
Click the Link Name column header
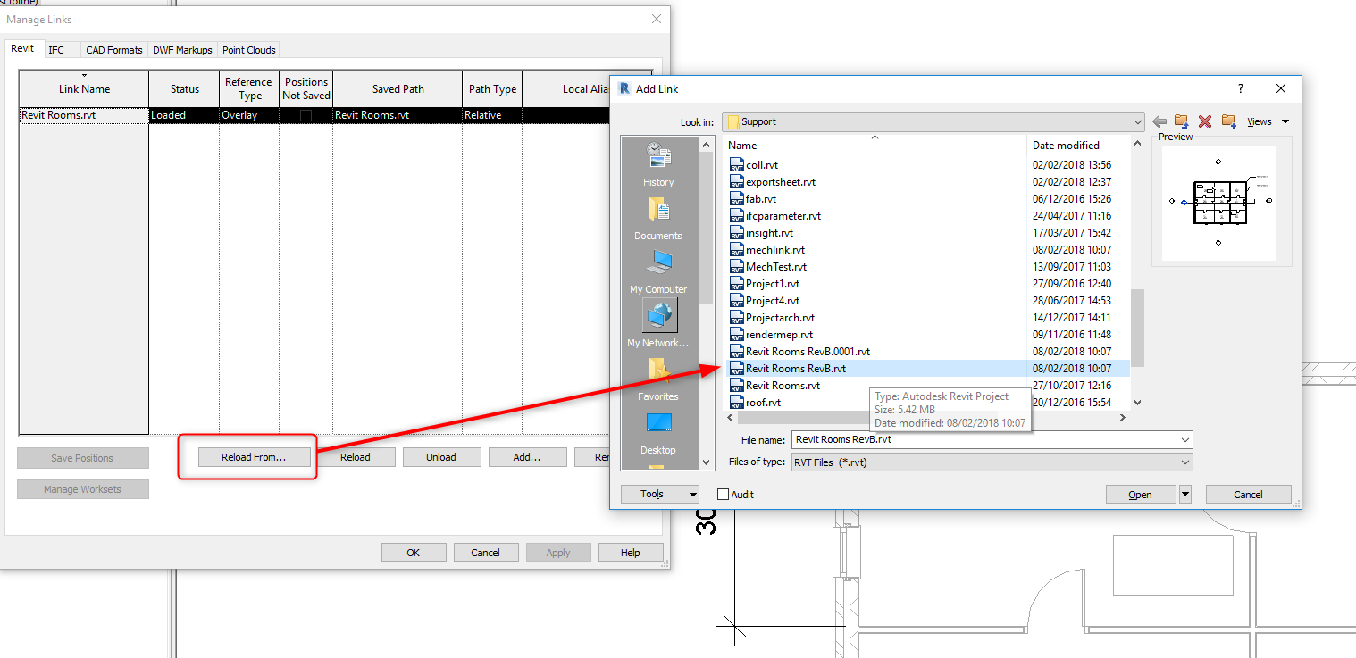(x=84, y=88)
